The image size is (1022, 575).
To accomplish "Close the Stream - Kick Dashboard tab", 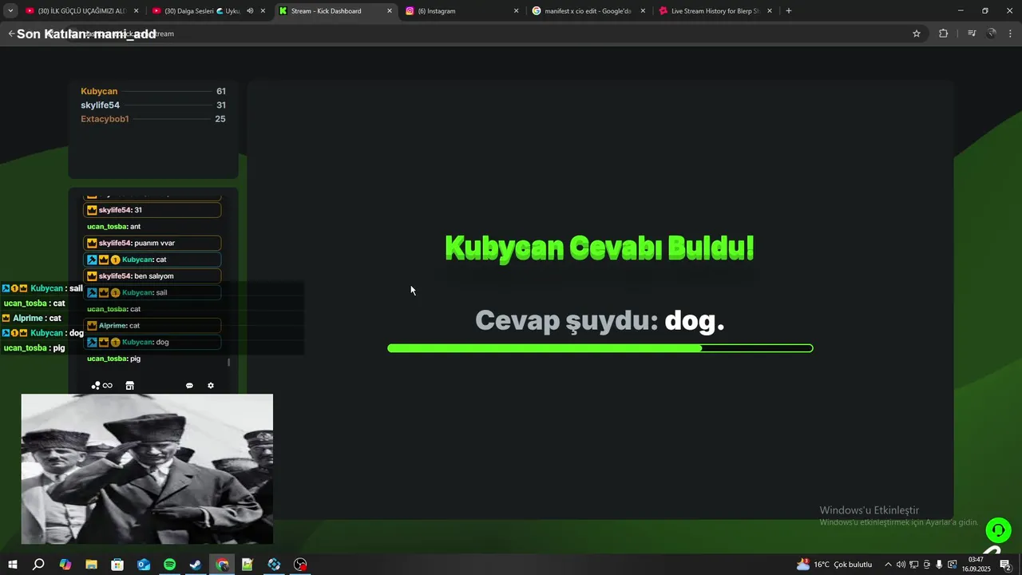I will pyautogui.click(x=390, y=11).
